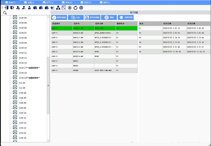
Task: Click the login door icon in toolbar
Action: tap(6, 8)
